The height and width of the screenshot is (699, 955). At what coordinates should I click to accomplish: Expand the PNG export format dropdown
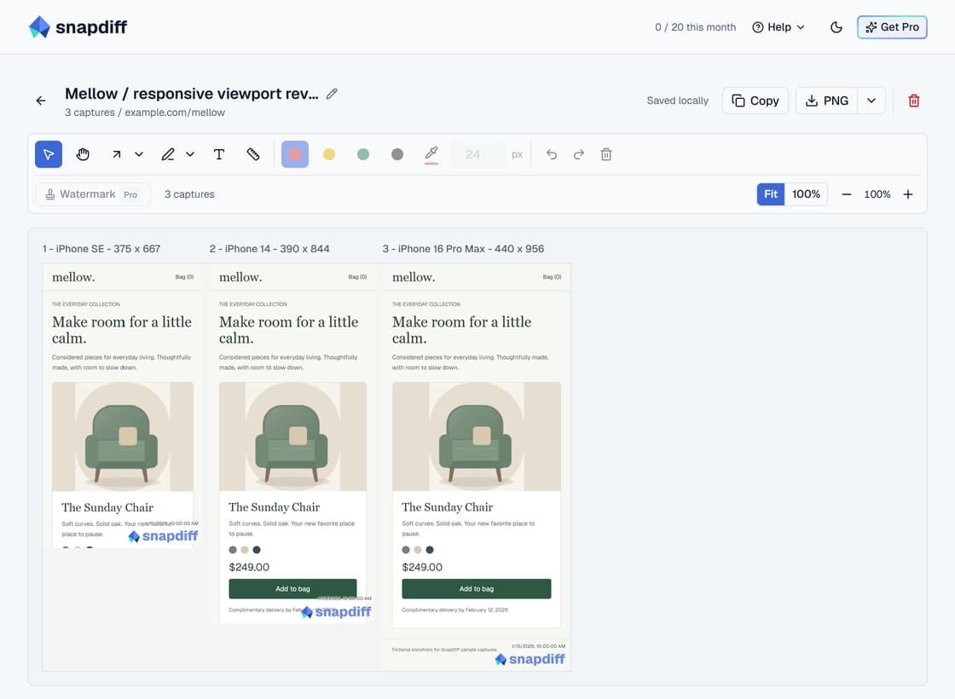[x=871, y=101]
